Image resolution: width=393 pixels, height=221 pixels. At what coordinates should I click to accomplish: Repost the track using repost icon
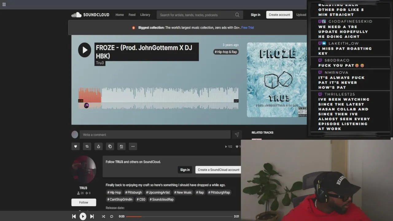click(x=87, y=146)
